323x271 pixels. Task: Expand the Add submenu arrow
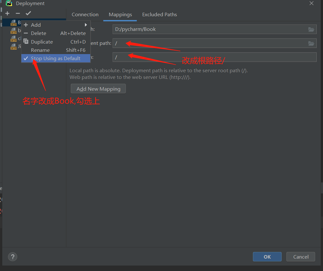86,25
